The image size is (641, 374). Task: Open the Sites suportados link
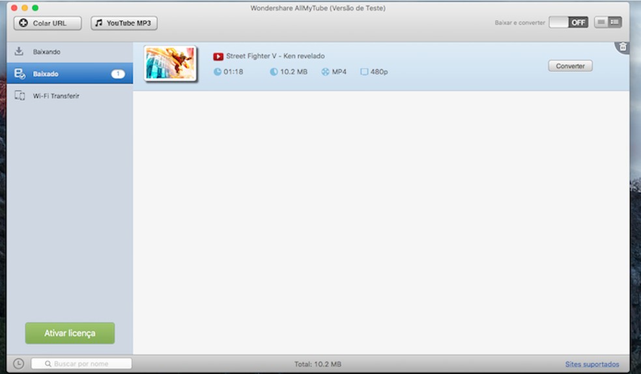(592, 364)
